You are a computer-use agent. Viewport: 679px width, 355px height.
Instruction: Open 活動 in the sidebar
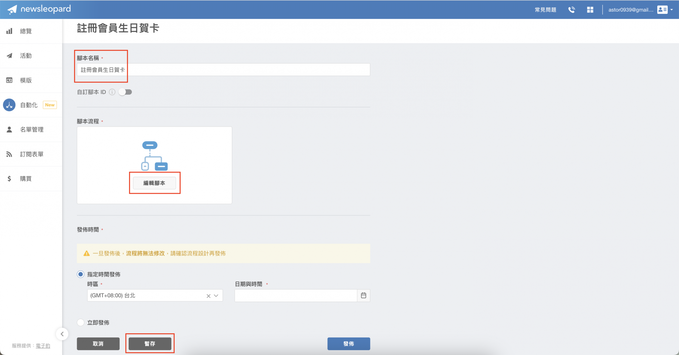pos(31,56)
